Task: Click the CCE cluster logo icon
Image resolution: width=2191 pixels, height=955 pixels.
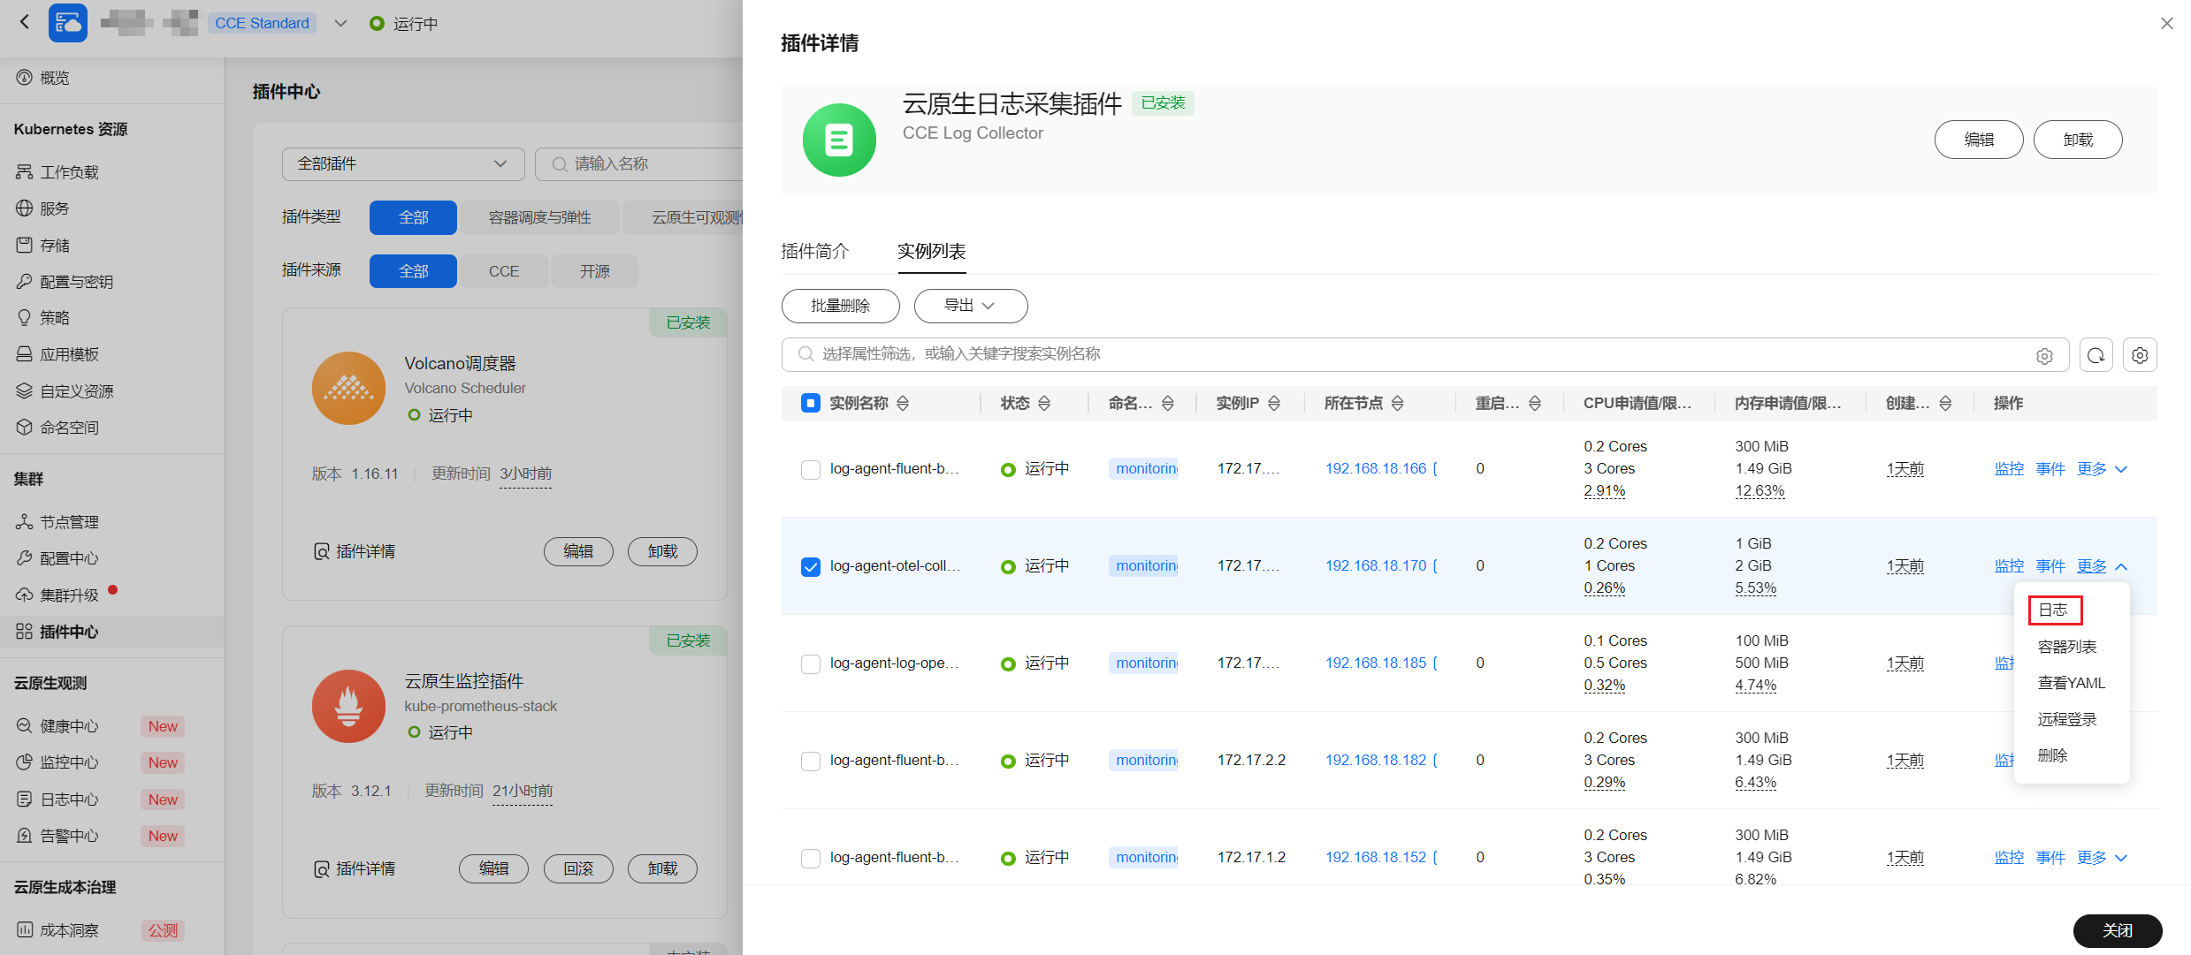Action: [x=67, y=23]
